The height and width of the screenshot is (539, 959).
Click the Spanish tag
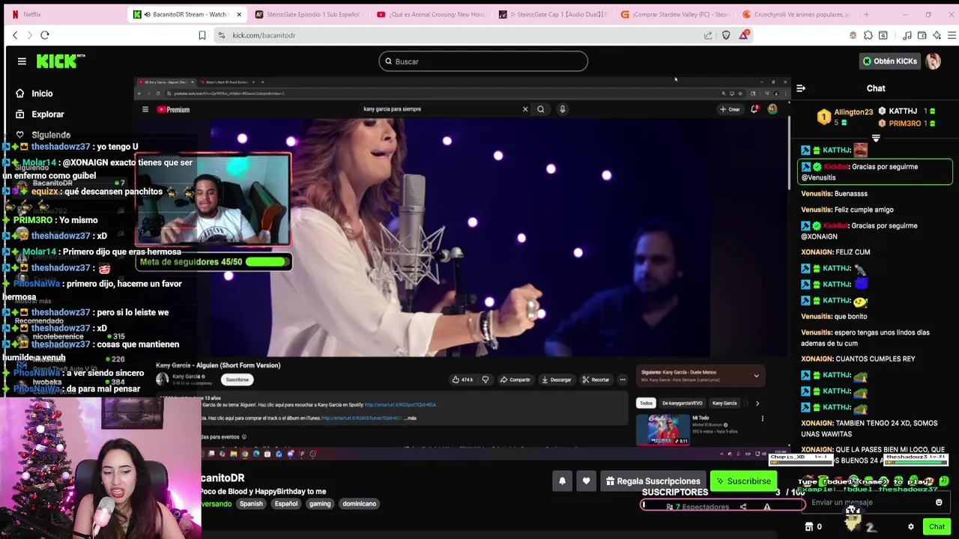pos(251,504)
